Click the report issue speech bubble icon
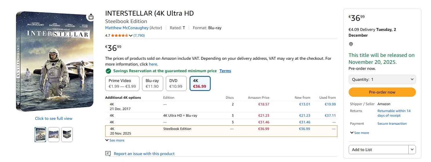Viewport: 431px width, 162px height. tap(108, 154)
